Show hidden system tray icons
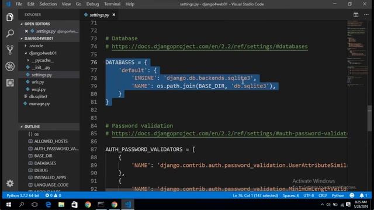 322,205
